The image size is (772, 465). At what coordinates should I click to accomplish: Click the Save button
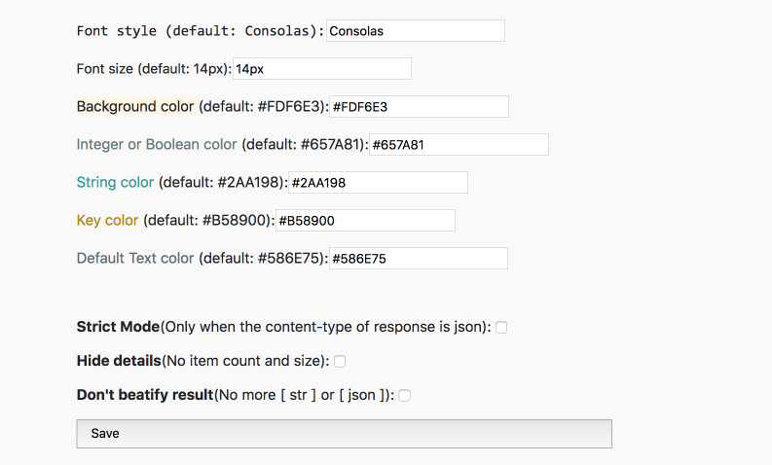tap(345, 434)
